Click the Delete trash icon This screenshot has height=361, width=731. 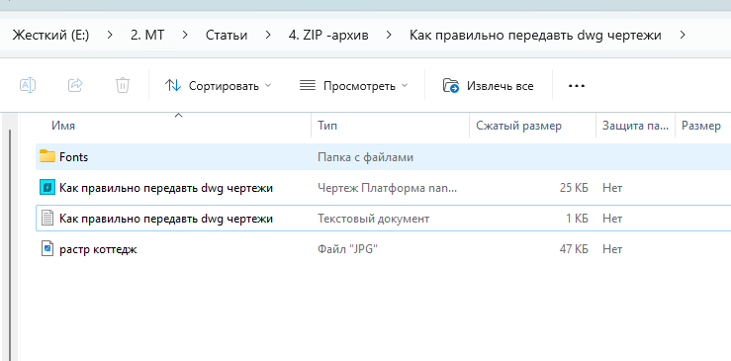pos(122,85)
